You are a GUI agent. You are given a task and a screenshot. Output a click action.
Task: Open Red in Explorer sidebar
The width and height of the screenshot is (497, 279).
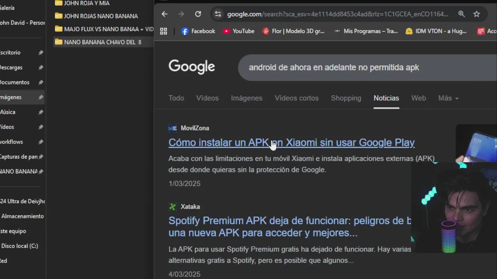click(x=3, y=261)
